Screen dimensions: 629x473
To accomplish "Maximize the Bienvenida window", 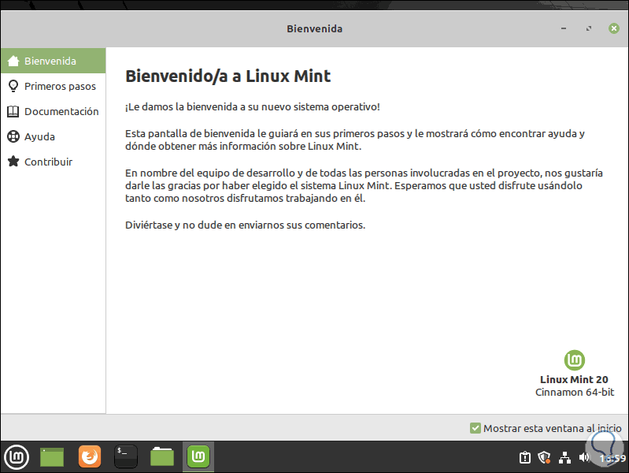I will coord(589,28).
